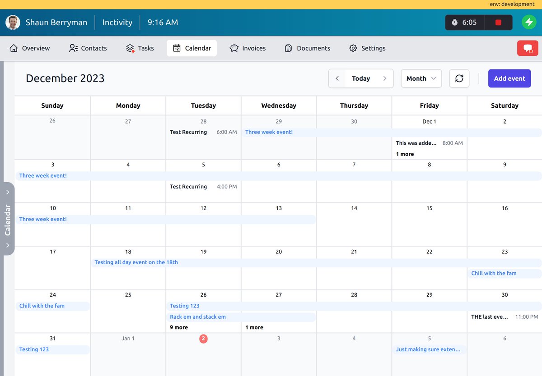Click the Add event button
This screenshot has height=376, width=542.
(509, 78)
